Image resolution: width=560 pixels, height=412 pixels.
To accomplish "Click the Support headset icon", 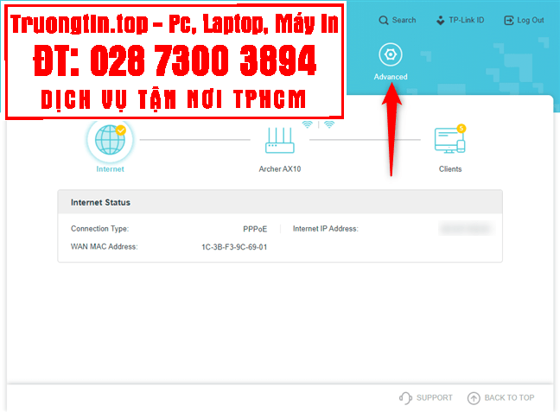I will tap(405, 397).
